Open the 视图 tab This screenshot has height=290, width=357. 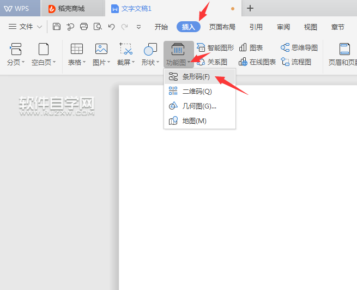[x=310, y=27]
